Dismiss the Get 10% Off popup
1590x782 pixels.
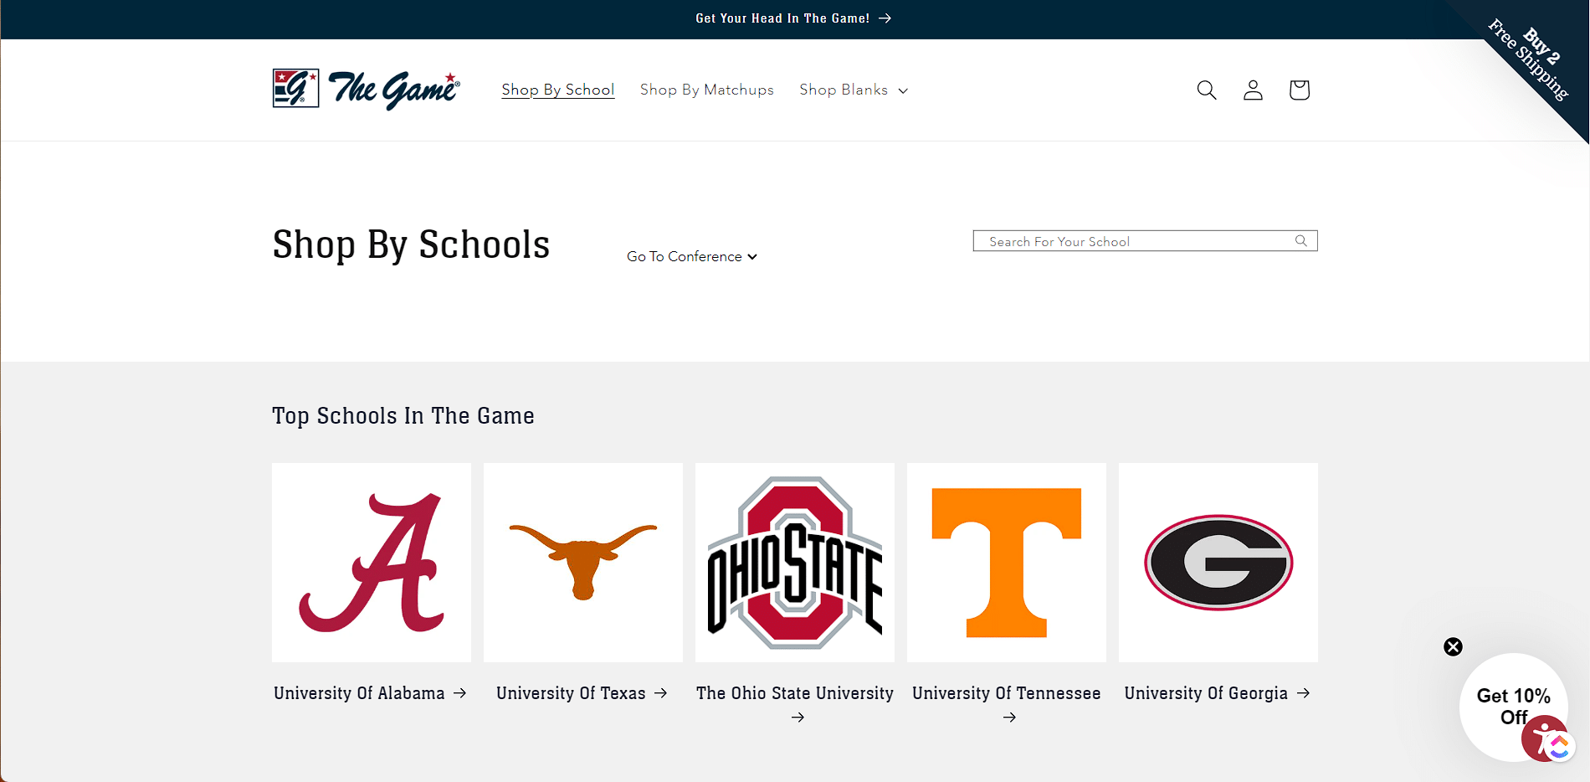pos(1453,646)
